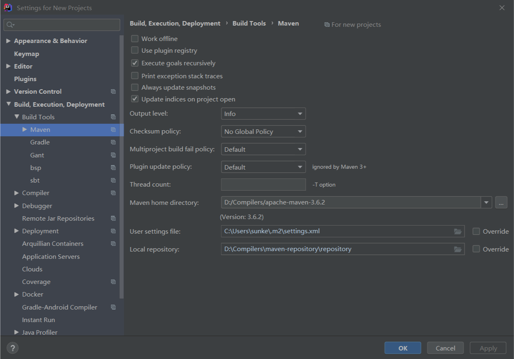Enable the Work offline checkbox
Image resolution: width=514 pixels, height=359 pixels.
point(135,39)
